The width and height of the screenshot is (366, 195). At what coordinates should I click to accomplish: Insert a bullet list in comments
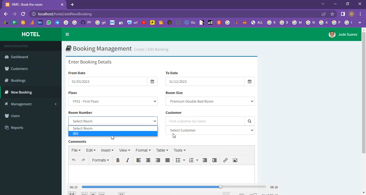click(178, 160)
